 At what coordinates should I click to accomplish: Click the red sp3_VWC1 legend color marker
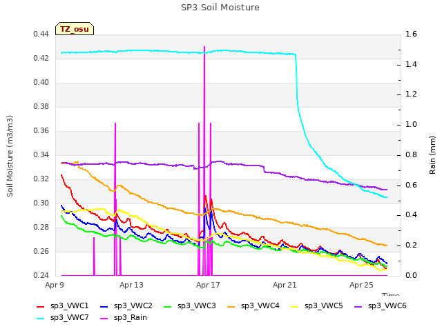point(41,306)
